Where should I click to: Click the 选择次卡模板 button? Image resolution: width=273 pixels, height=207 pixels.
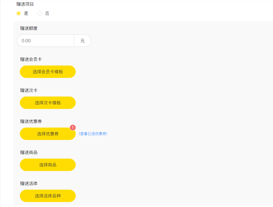pyautogui.click(x=48, y=103)
